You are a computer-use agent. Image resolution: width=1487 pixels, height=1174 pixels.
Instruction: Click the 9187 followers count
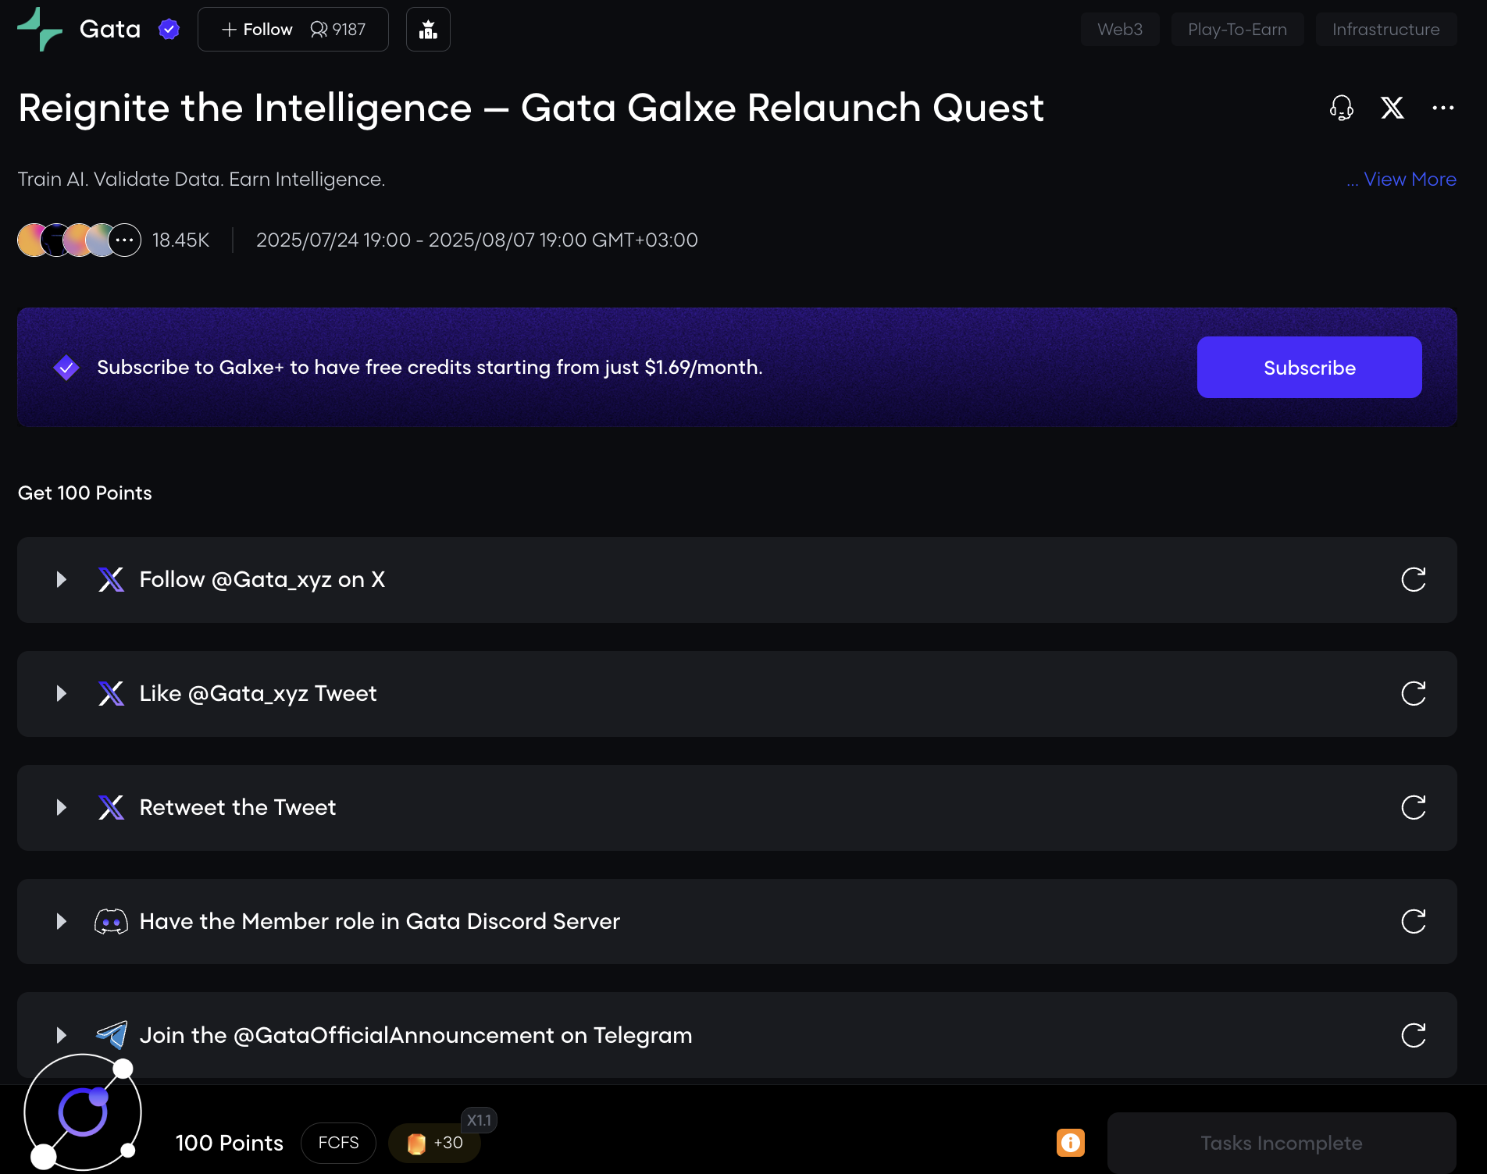point(338,30)
